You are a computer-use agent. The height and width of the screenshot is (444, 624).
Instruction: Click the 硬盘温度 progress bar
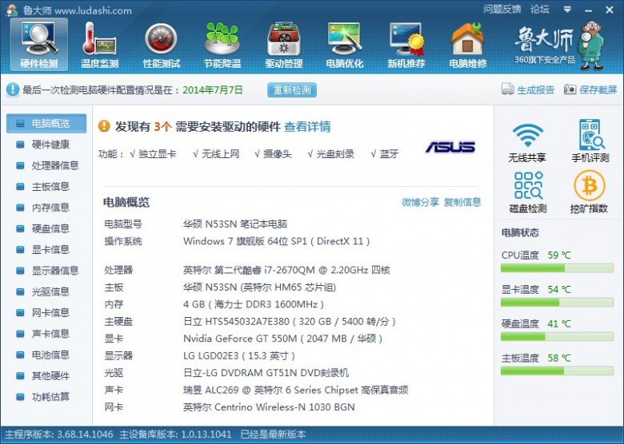557,337
